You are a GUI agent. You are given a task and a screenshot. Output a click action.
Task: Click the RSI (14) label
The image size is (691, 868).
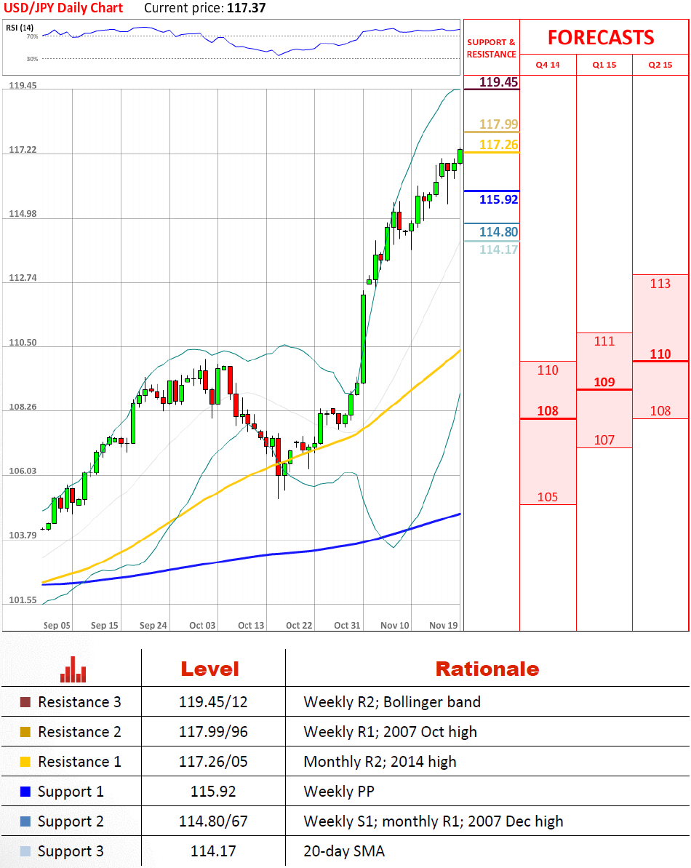(x=20, y=28)
